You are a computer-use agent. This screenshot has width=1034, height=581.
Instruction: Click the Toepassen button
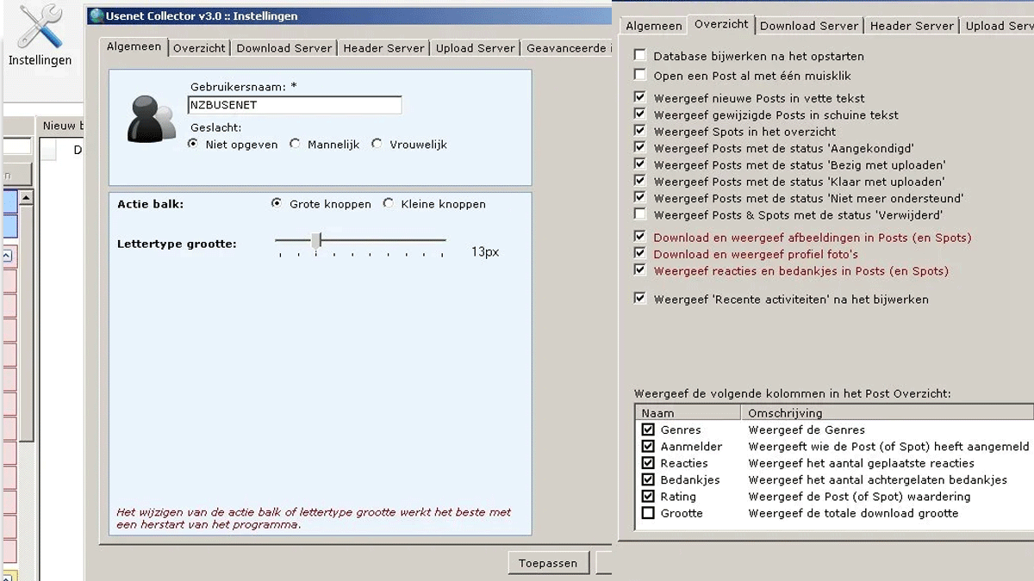click(x=548, y=563)
